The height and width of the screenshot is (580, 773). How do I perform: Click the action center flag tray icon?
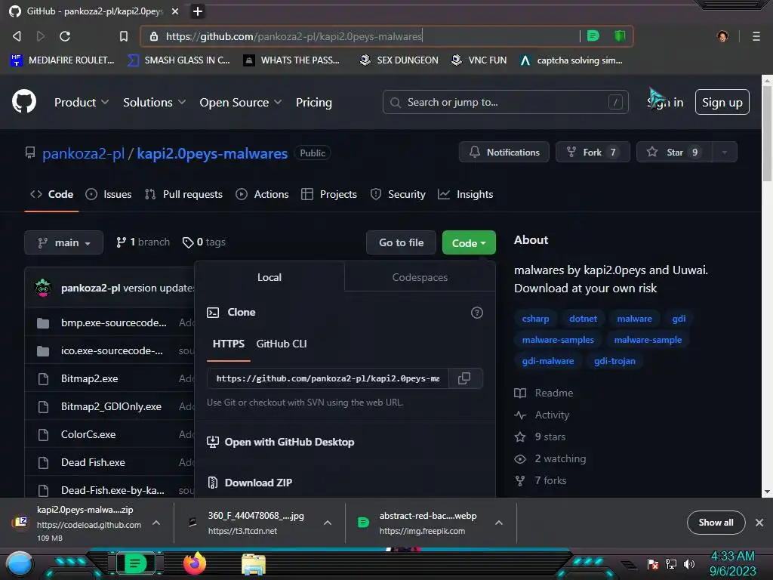tap(653, 563)
